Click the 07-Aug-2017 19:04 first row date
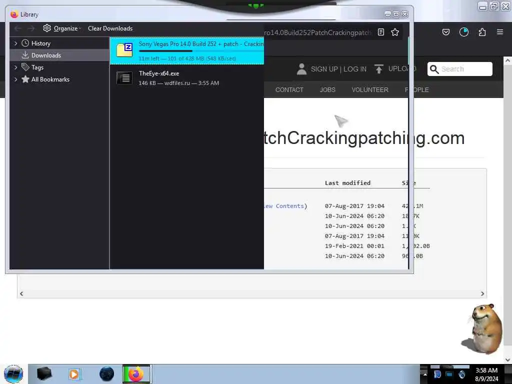 click(x=354, y=206)
